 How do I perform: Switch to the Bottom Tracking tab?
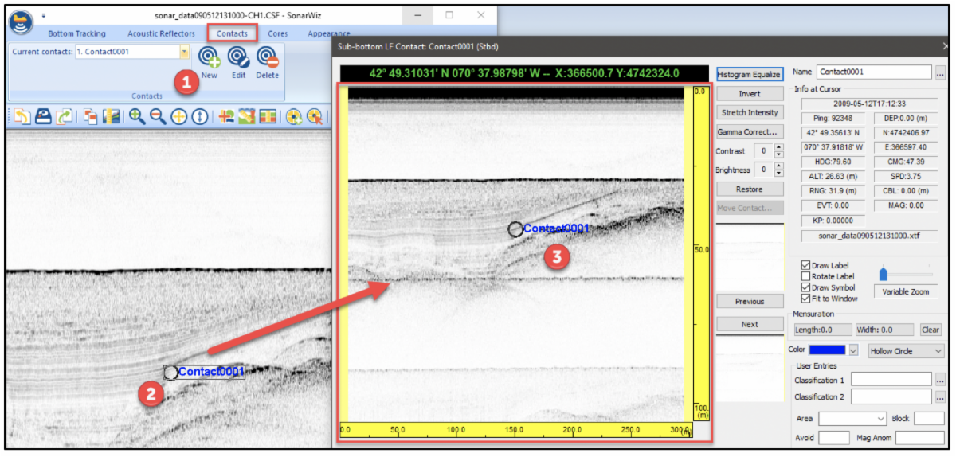click(x=77, y=33)
